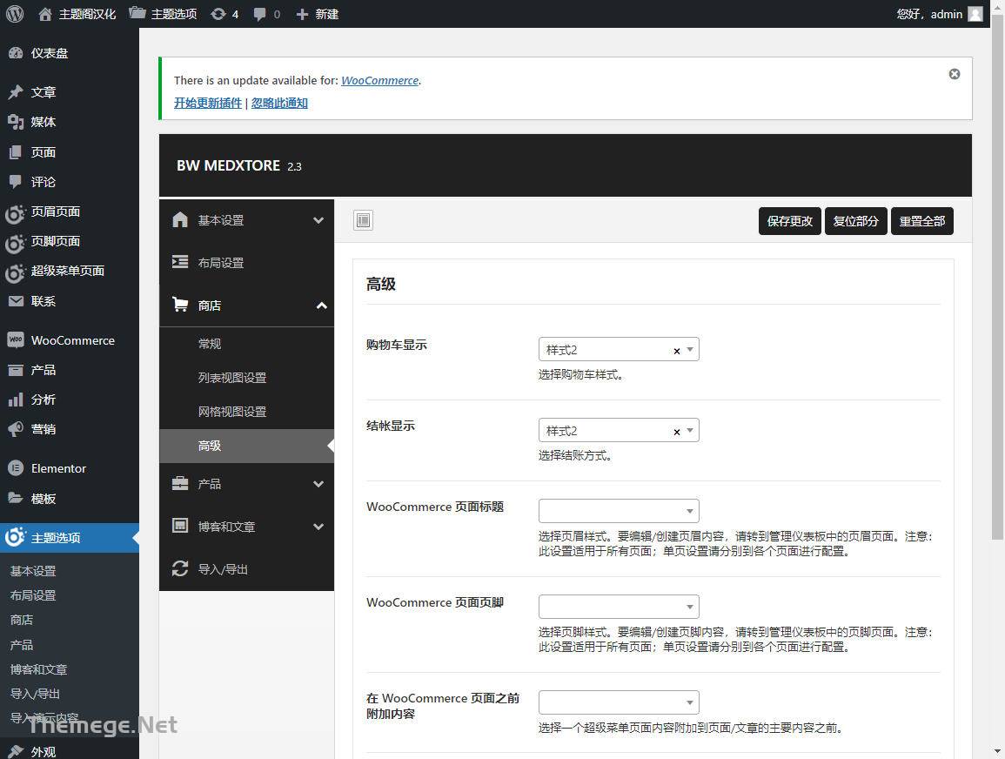Open the 产品 menu in WordPress sidebar
The height and width of the screenshot is (759, 1005).
click(70, 370)
